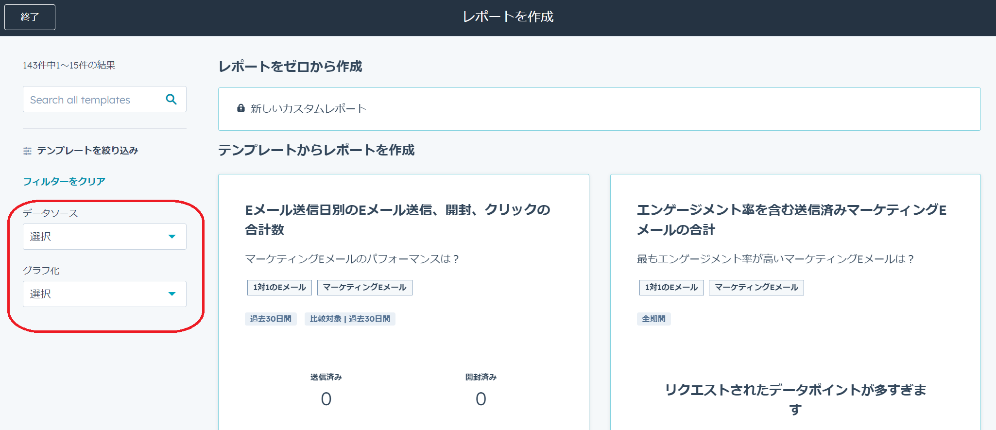996x430 pixels.
Task: Click the 比較対象 | 過去30日間 badge
Action: (350, 319)
